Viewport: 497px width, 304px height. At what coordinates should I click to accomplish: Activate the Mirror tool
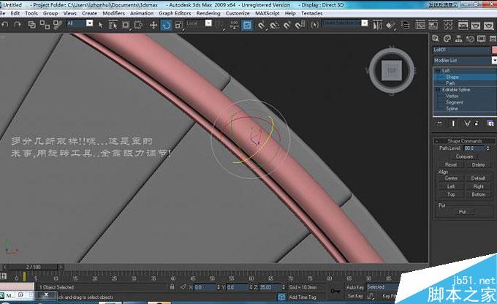[378, 25]
